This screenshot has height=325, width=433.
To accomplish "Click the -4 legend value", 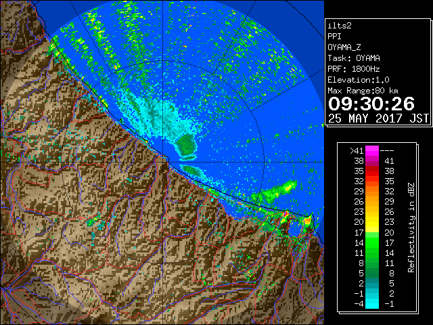I will (359, 304).
